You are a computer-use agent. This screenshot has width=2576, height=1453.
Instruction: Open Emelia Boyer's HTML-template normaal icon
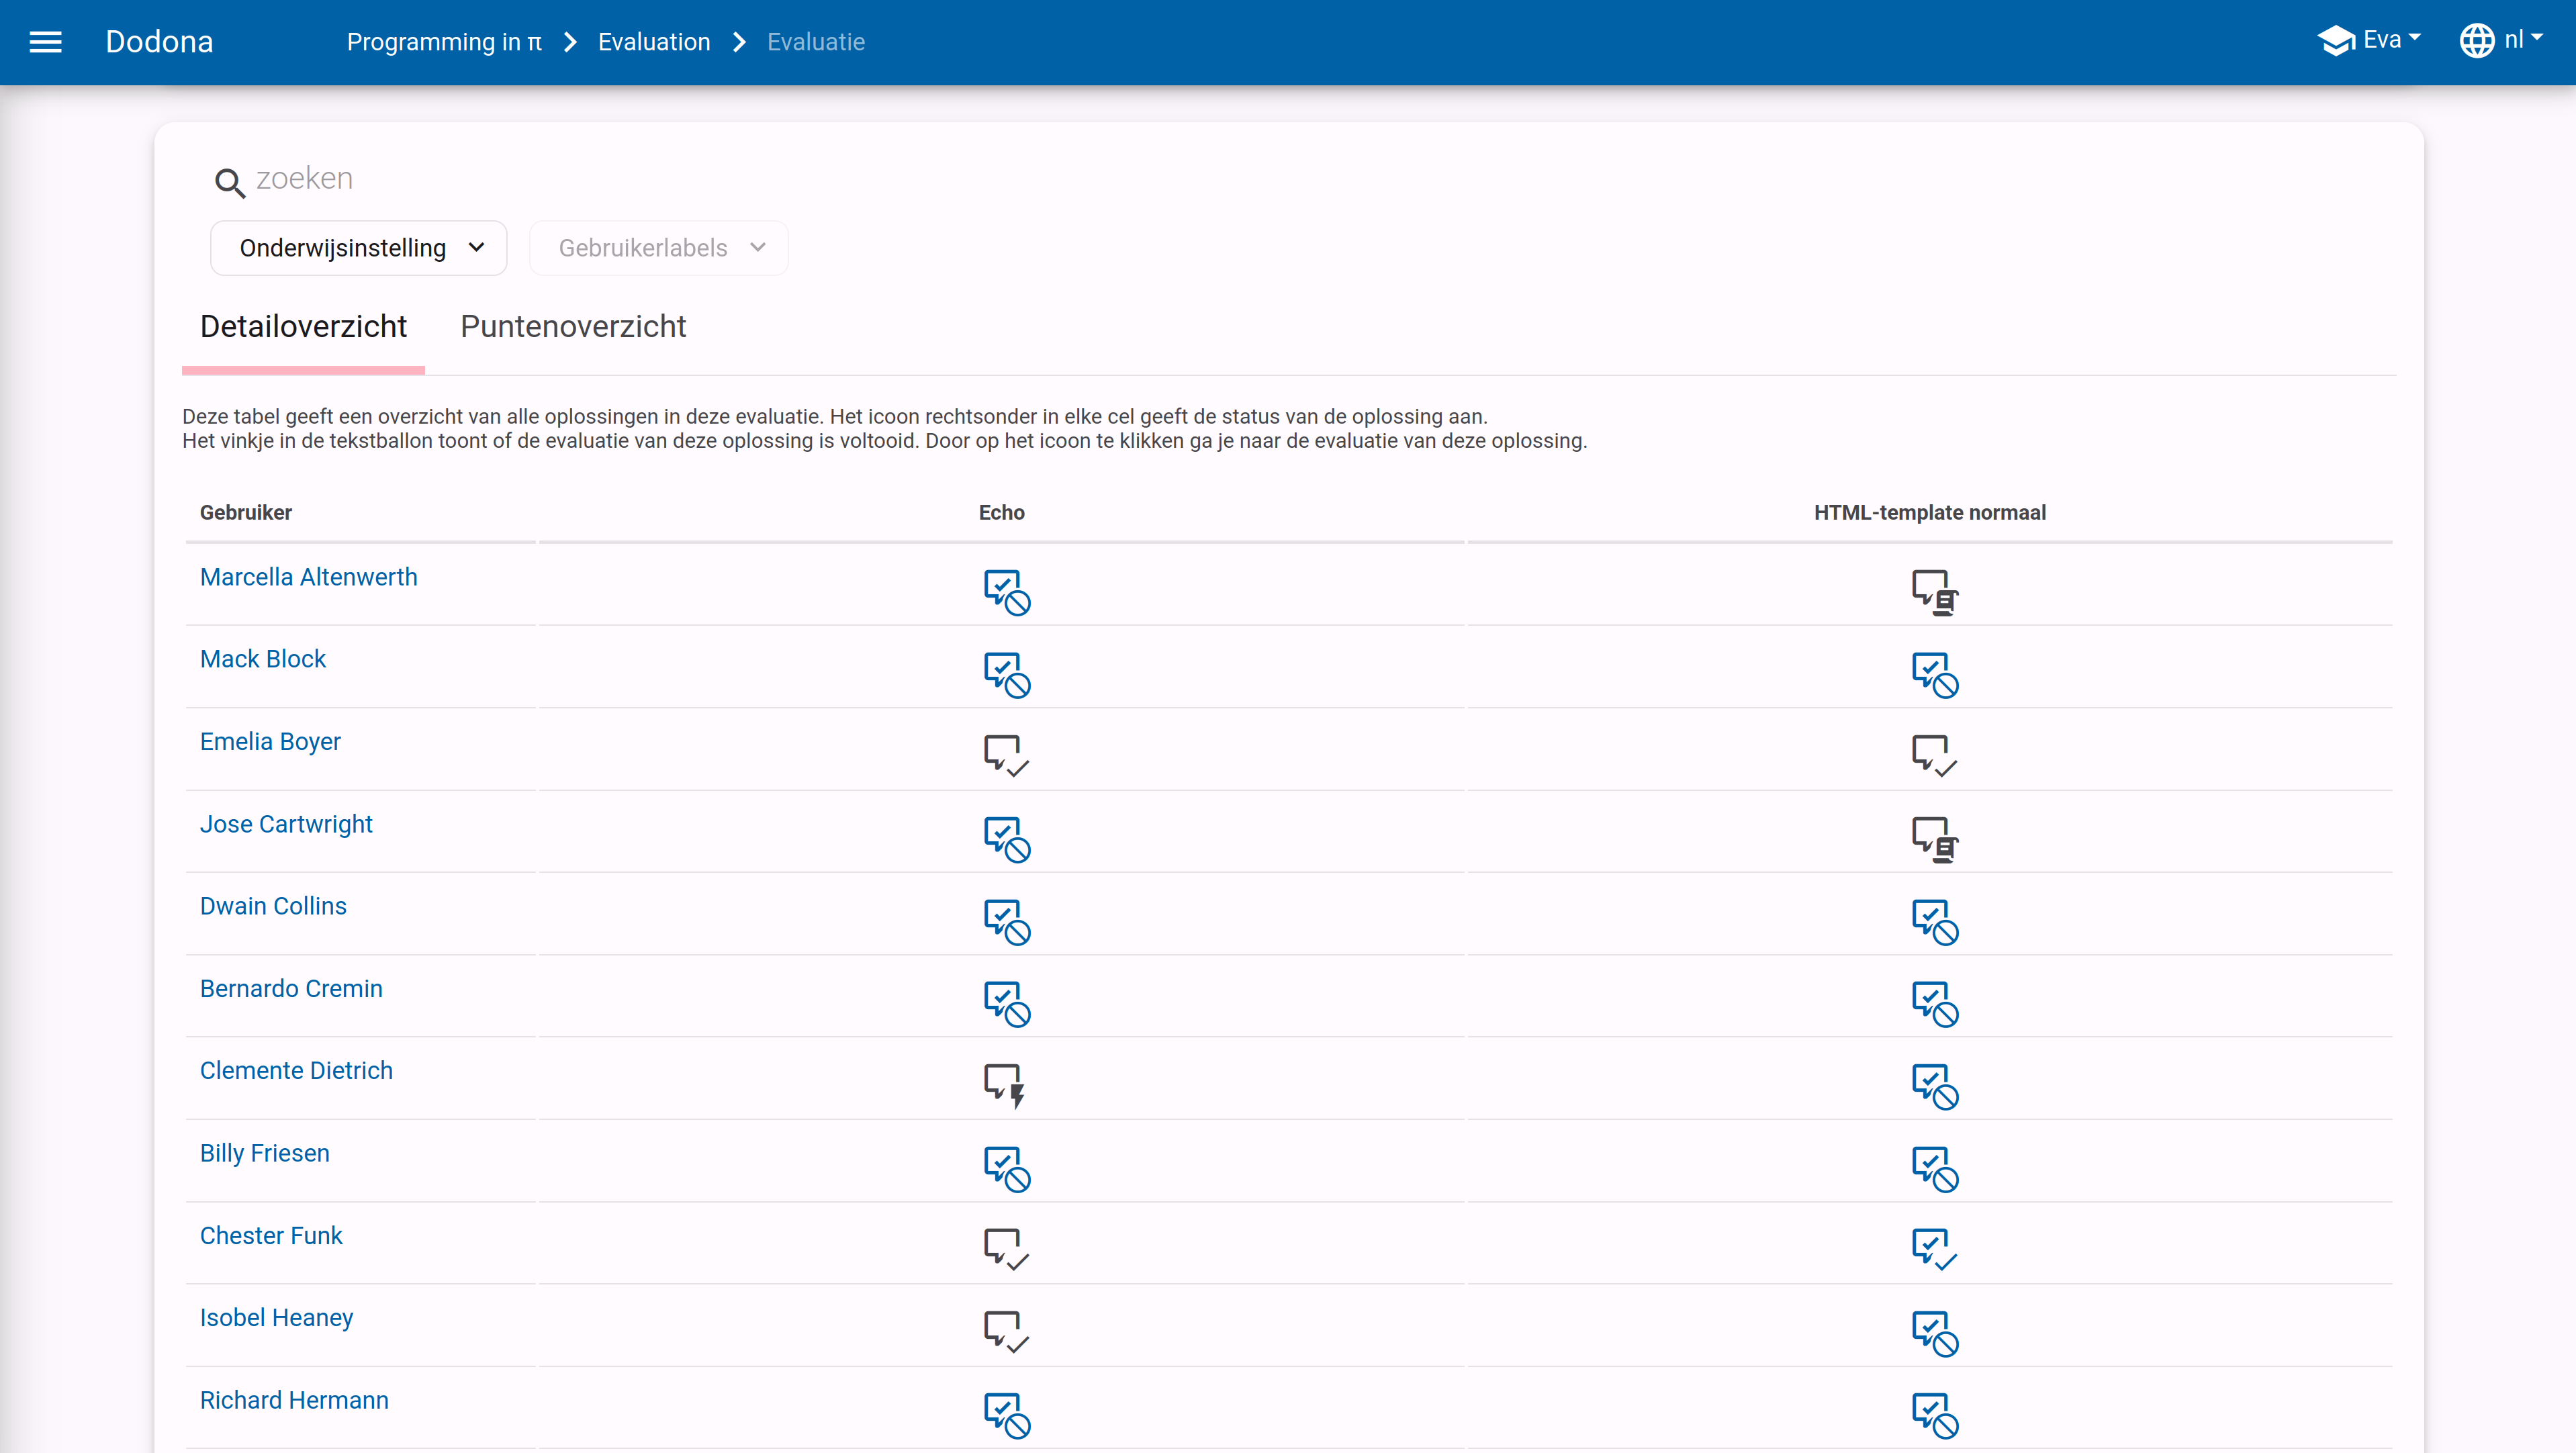click(x=1934, y=756)
